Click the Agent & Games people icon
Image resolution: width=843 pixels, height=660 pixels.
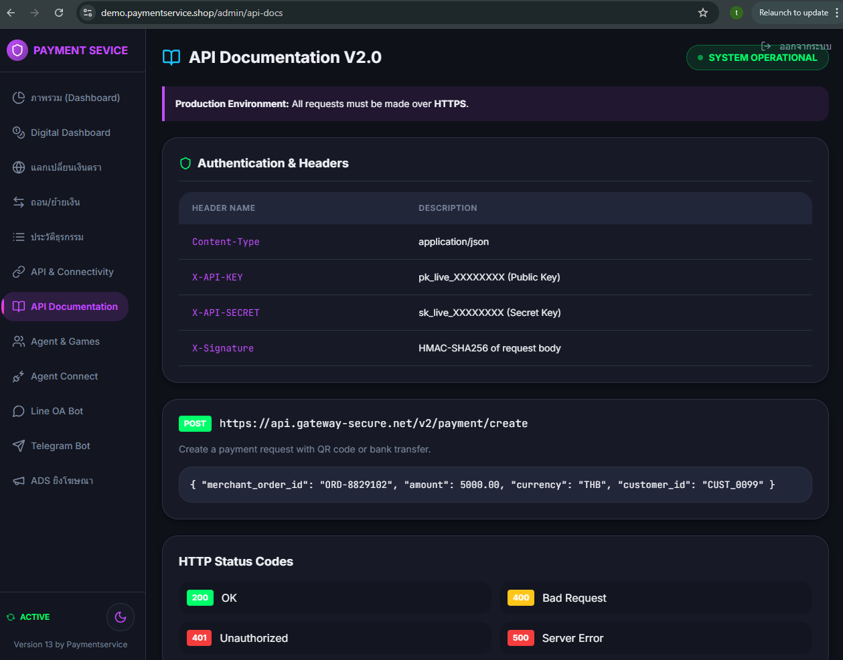tap(19, 341)
